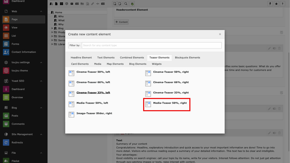Toggle visibility of the bottom Text element

point(274,133)
